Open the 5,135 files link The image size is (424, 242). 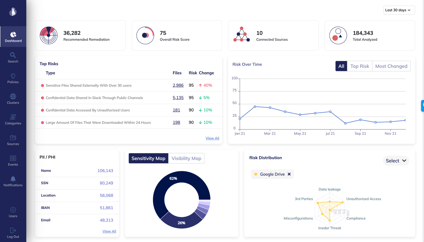[x=178, y=98]
